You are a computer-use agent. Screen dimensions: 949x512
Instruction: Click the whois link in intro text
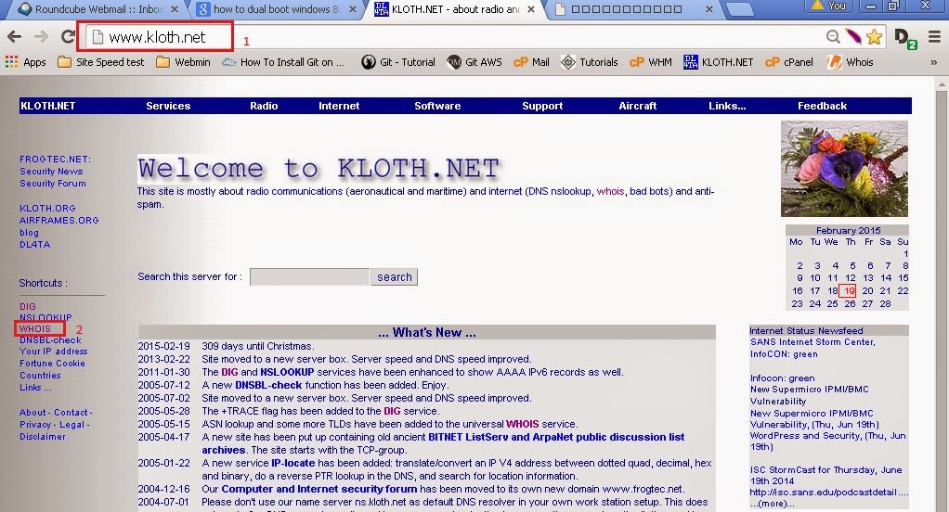click(x=610, y=191)
